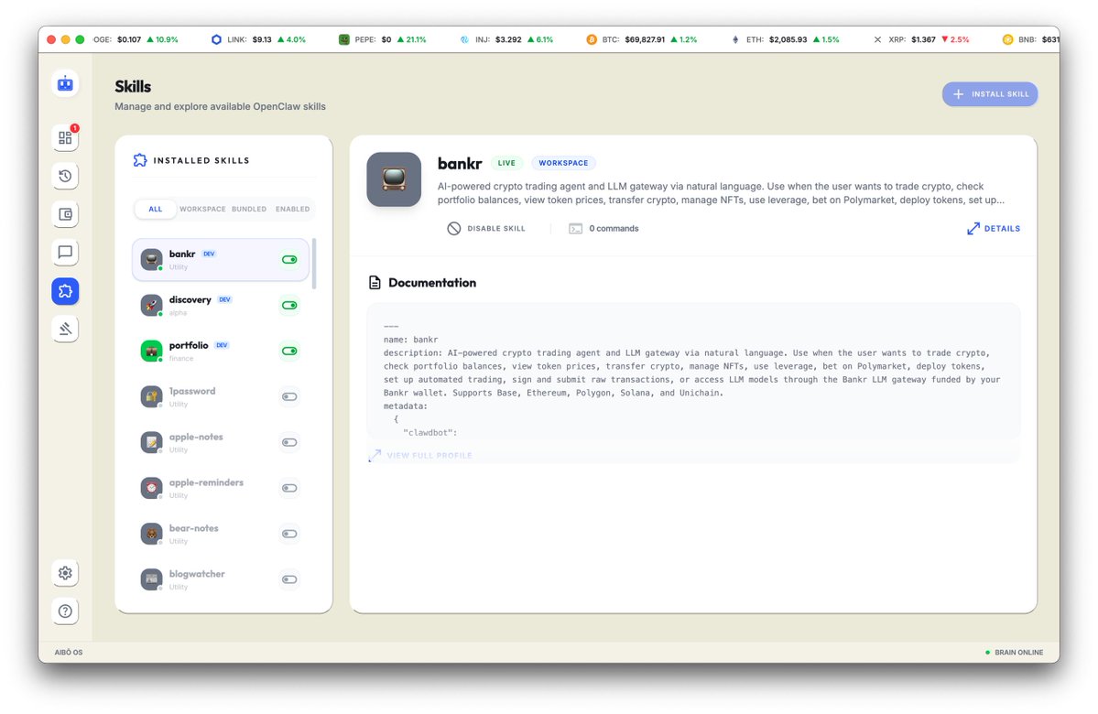This screenshot has height=714, width=1098.
Task: Enable the 1password skill switch
Action: (289, 397)
